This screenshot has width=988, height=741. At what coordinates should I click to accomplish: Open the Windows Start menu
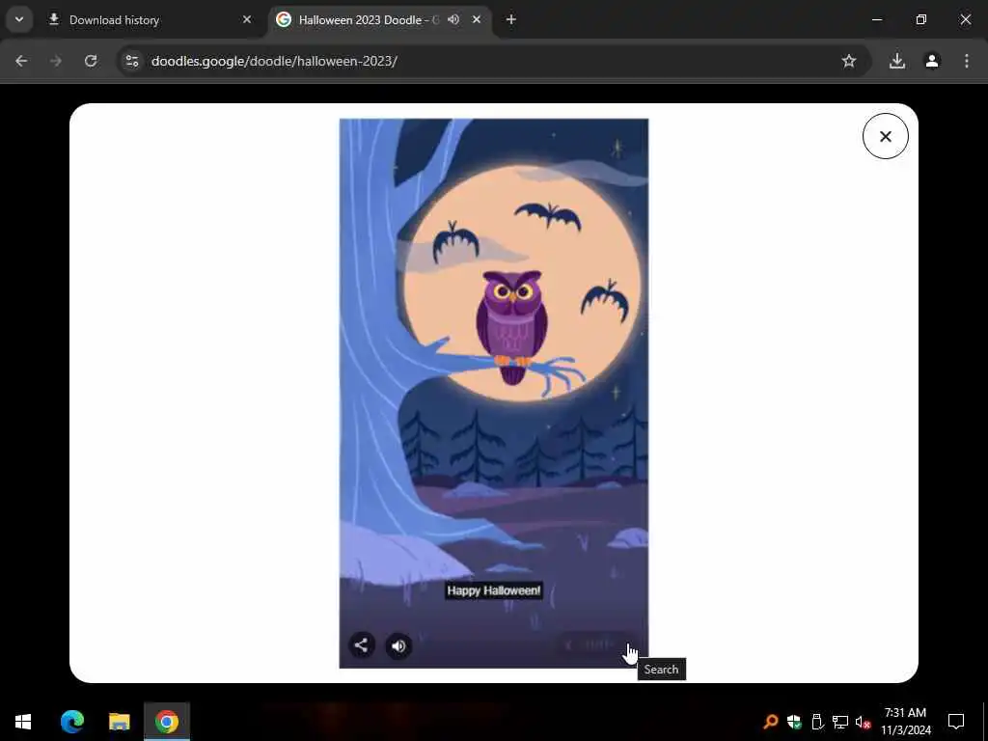[23, 722]
